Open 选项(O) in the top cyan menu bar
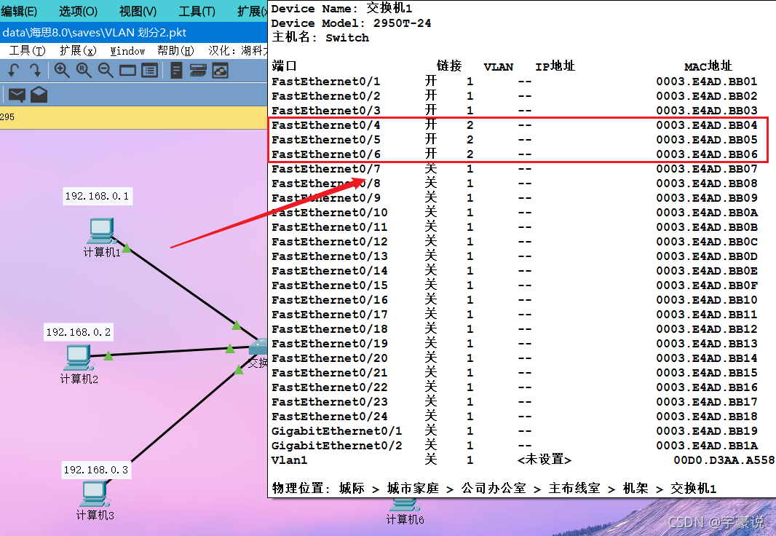776x536 pixels. pyautogui.click(x=78, y=11)
